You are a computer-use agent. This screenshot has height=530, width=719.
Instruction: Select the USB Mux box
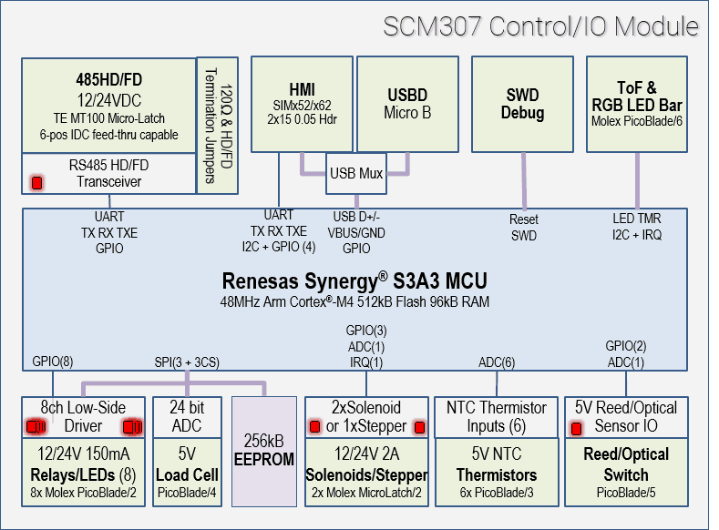coord(356,174)
